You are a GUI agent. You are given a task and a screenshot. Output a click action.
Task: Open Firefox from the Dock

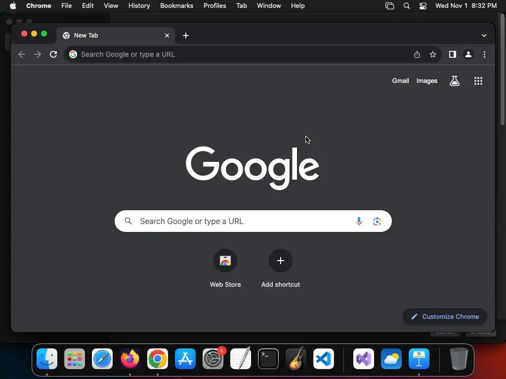[x=130, y=359]
